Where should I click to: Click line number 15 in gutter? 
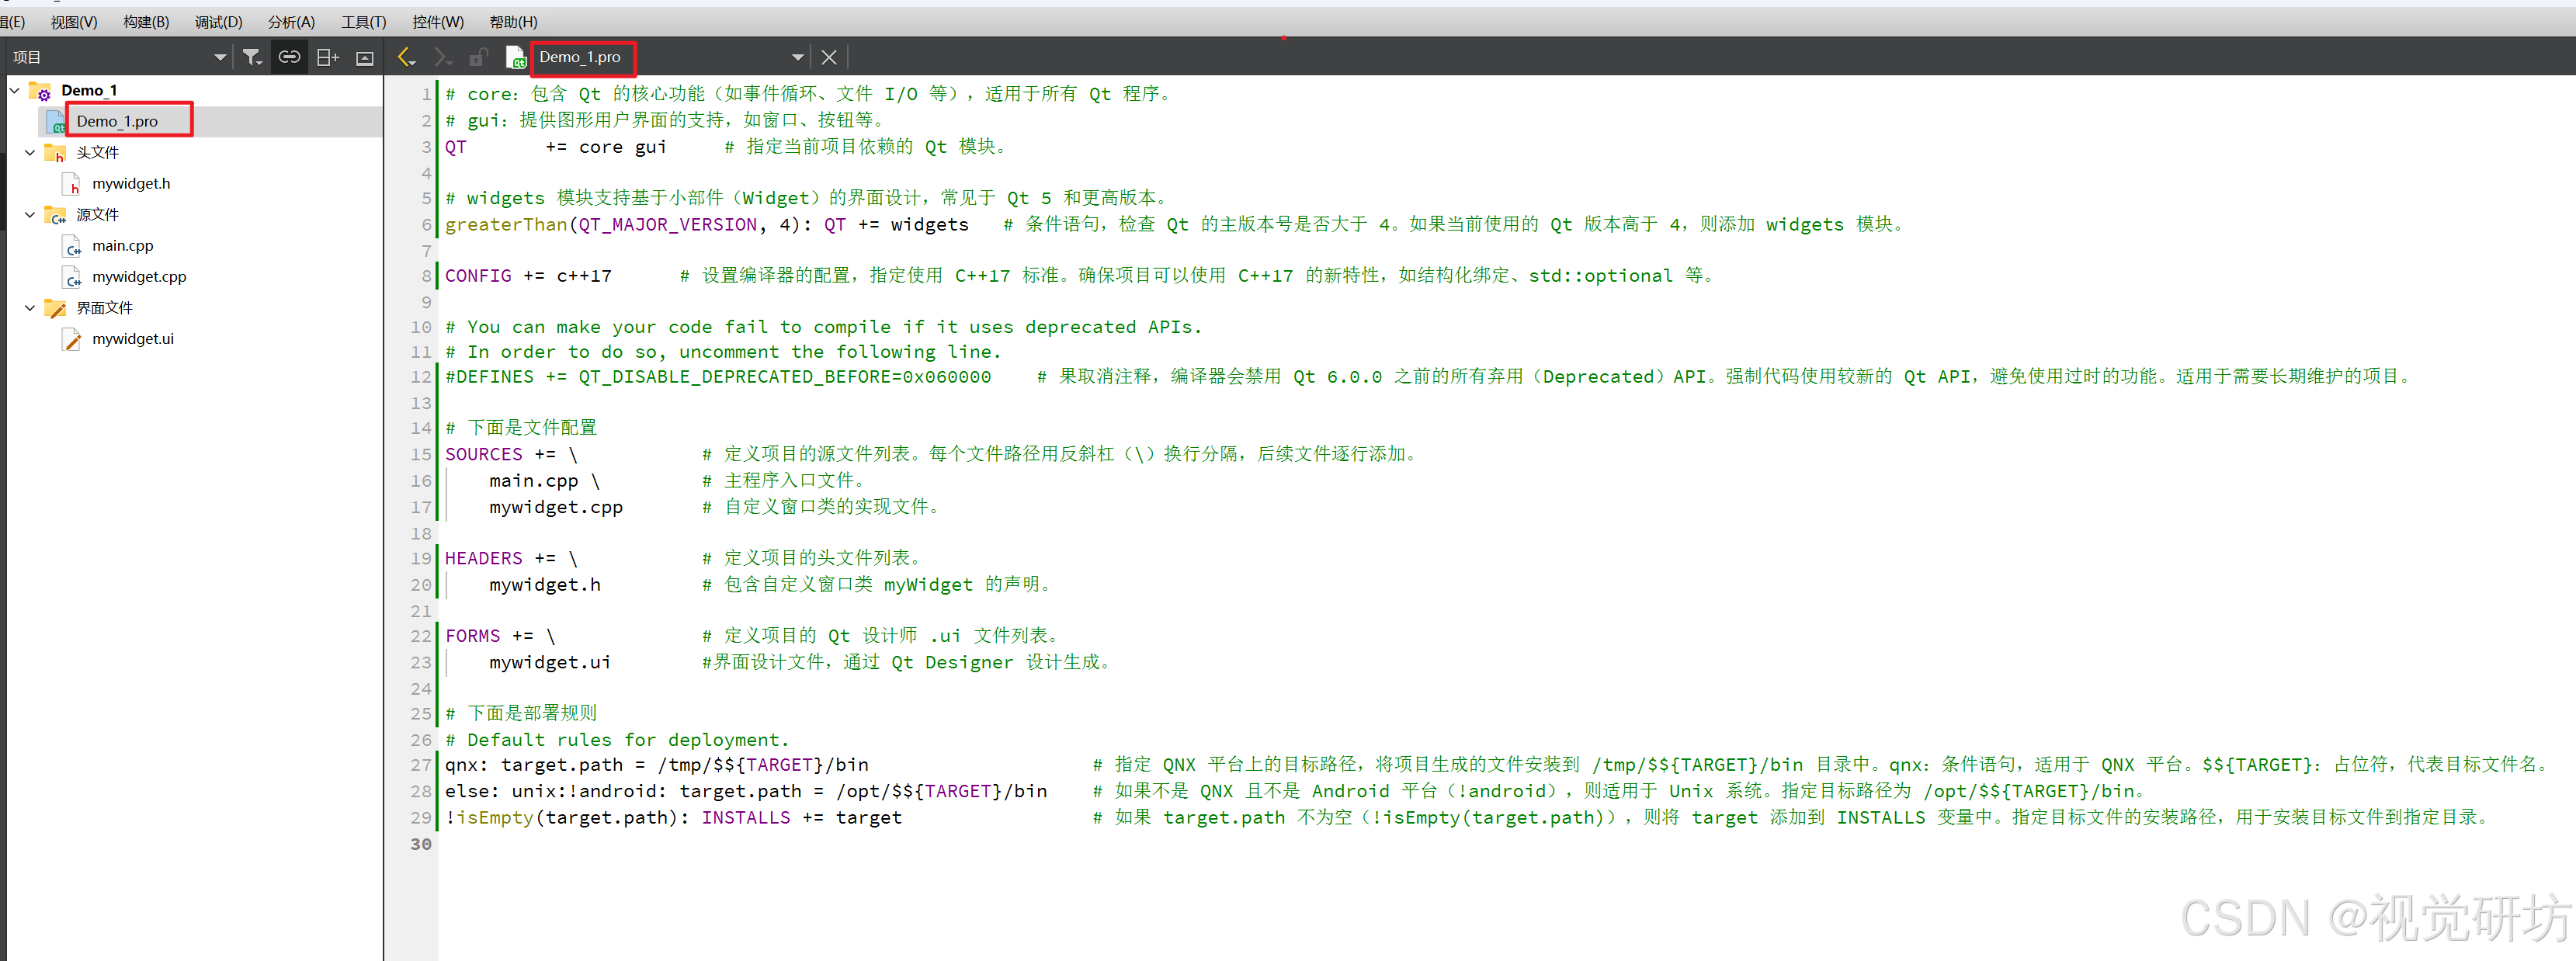click(x=421, y=454)
